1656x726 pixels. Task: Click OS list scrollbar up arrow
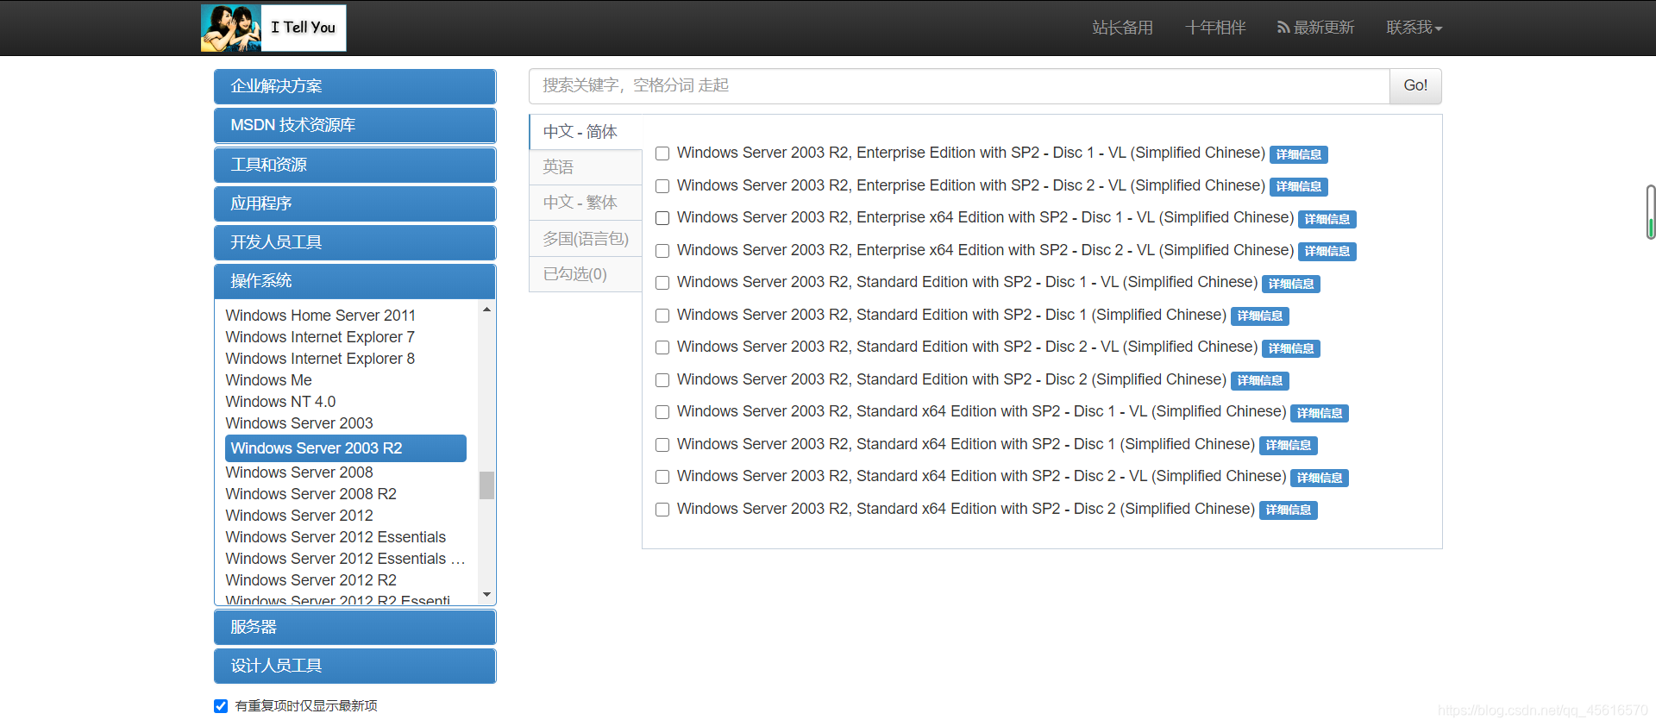point(486,309)
